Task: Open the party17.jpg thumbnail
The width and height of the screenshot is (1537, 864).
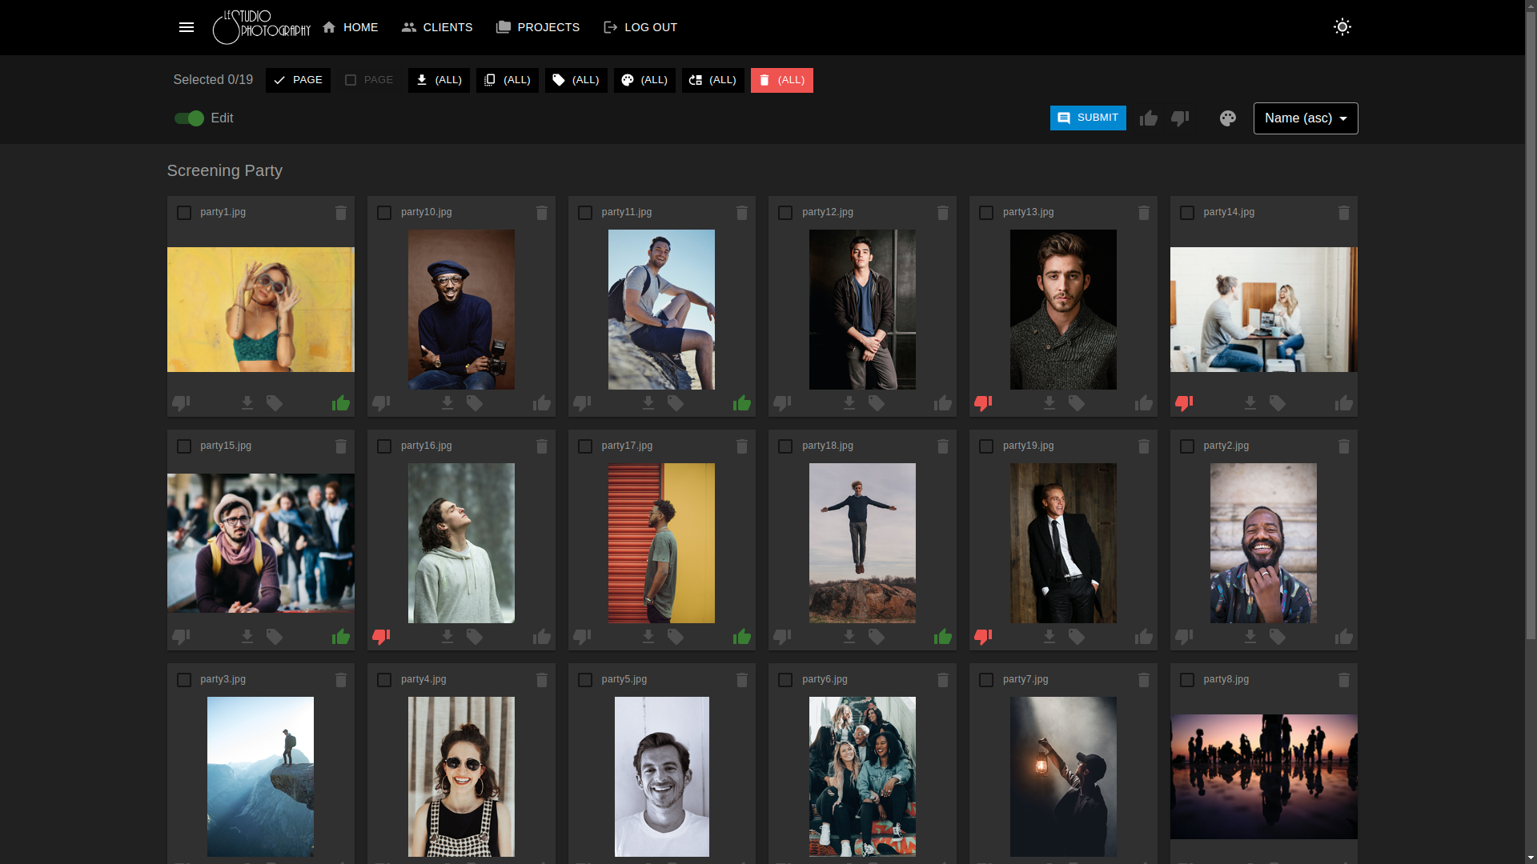Action: pos(661,543)
